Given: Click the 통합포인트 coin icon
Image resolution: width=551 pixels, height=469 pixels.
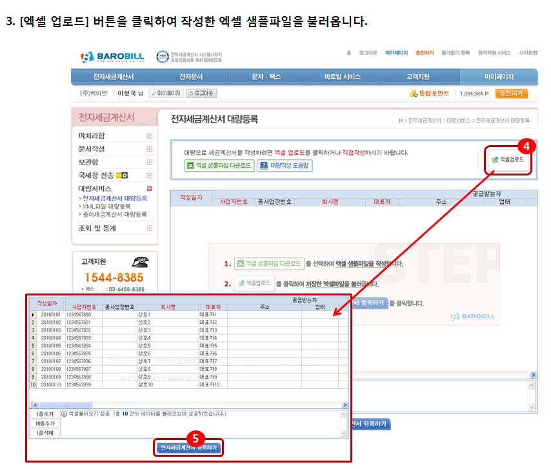Looking at the screenshot, I should click(x=414, y=94).
